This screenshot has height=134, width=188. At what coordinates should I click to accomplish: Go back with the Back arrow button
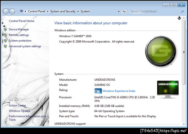6,12
